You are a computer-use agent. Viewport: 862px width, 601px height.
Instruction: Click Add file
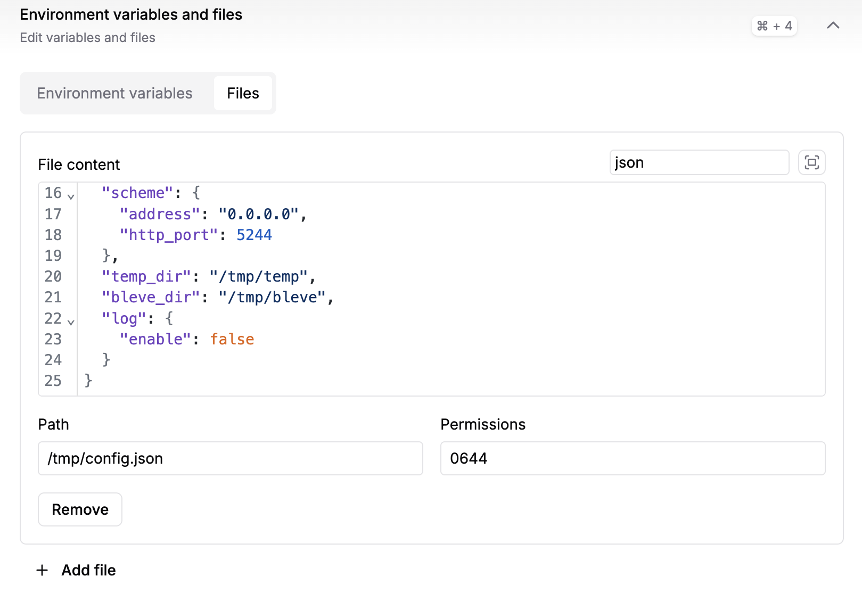[88, 570]
